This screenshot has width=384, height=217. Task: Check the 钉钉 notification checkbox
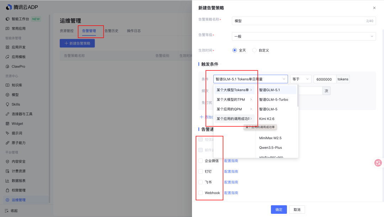pos(201,171)
